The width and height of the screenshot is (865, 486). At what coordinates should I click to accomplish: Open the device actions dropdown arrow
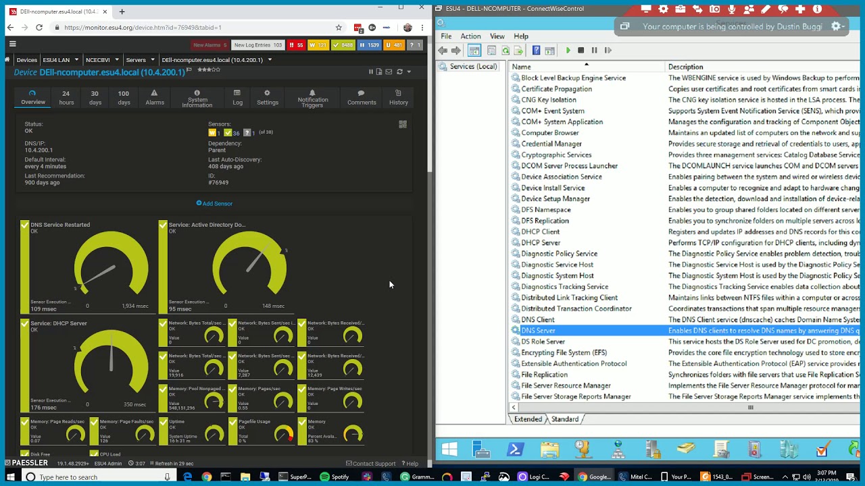tap(408, 72)
